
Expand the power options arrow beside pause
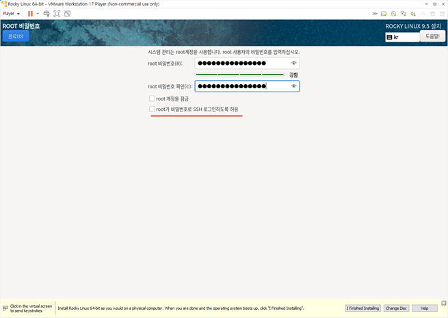(x=38, y=14)
